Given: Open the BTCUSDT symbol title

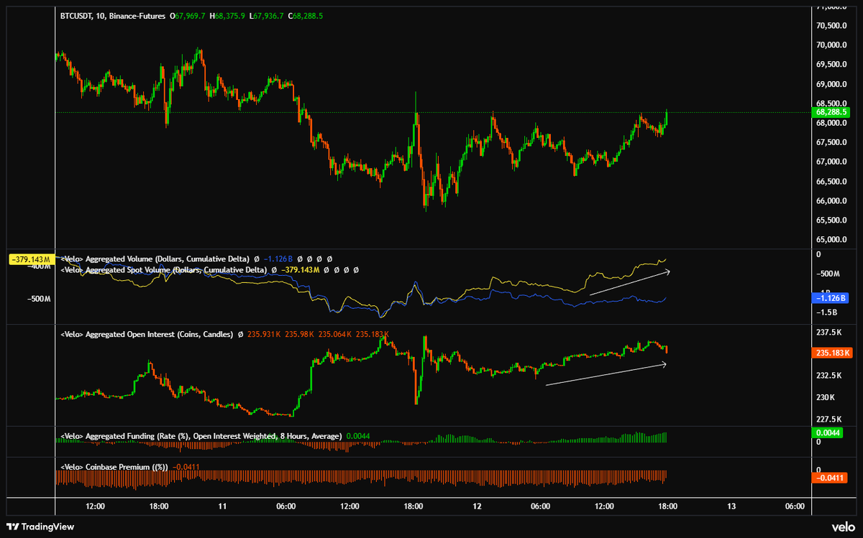Looking at the screenshot, I should pos(111,15).
